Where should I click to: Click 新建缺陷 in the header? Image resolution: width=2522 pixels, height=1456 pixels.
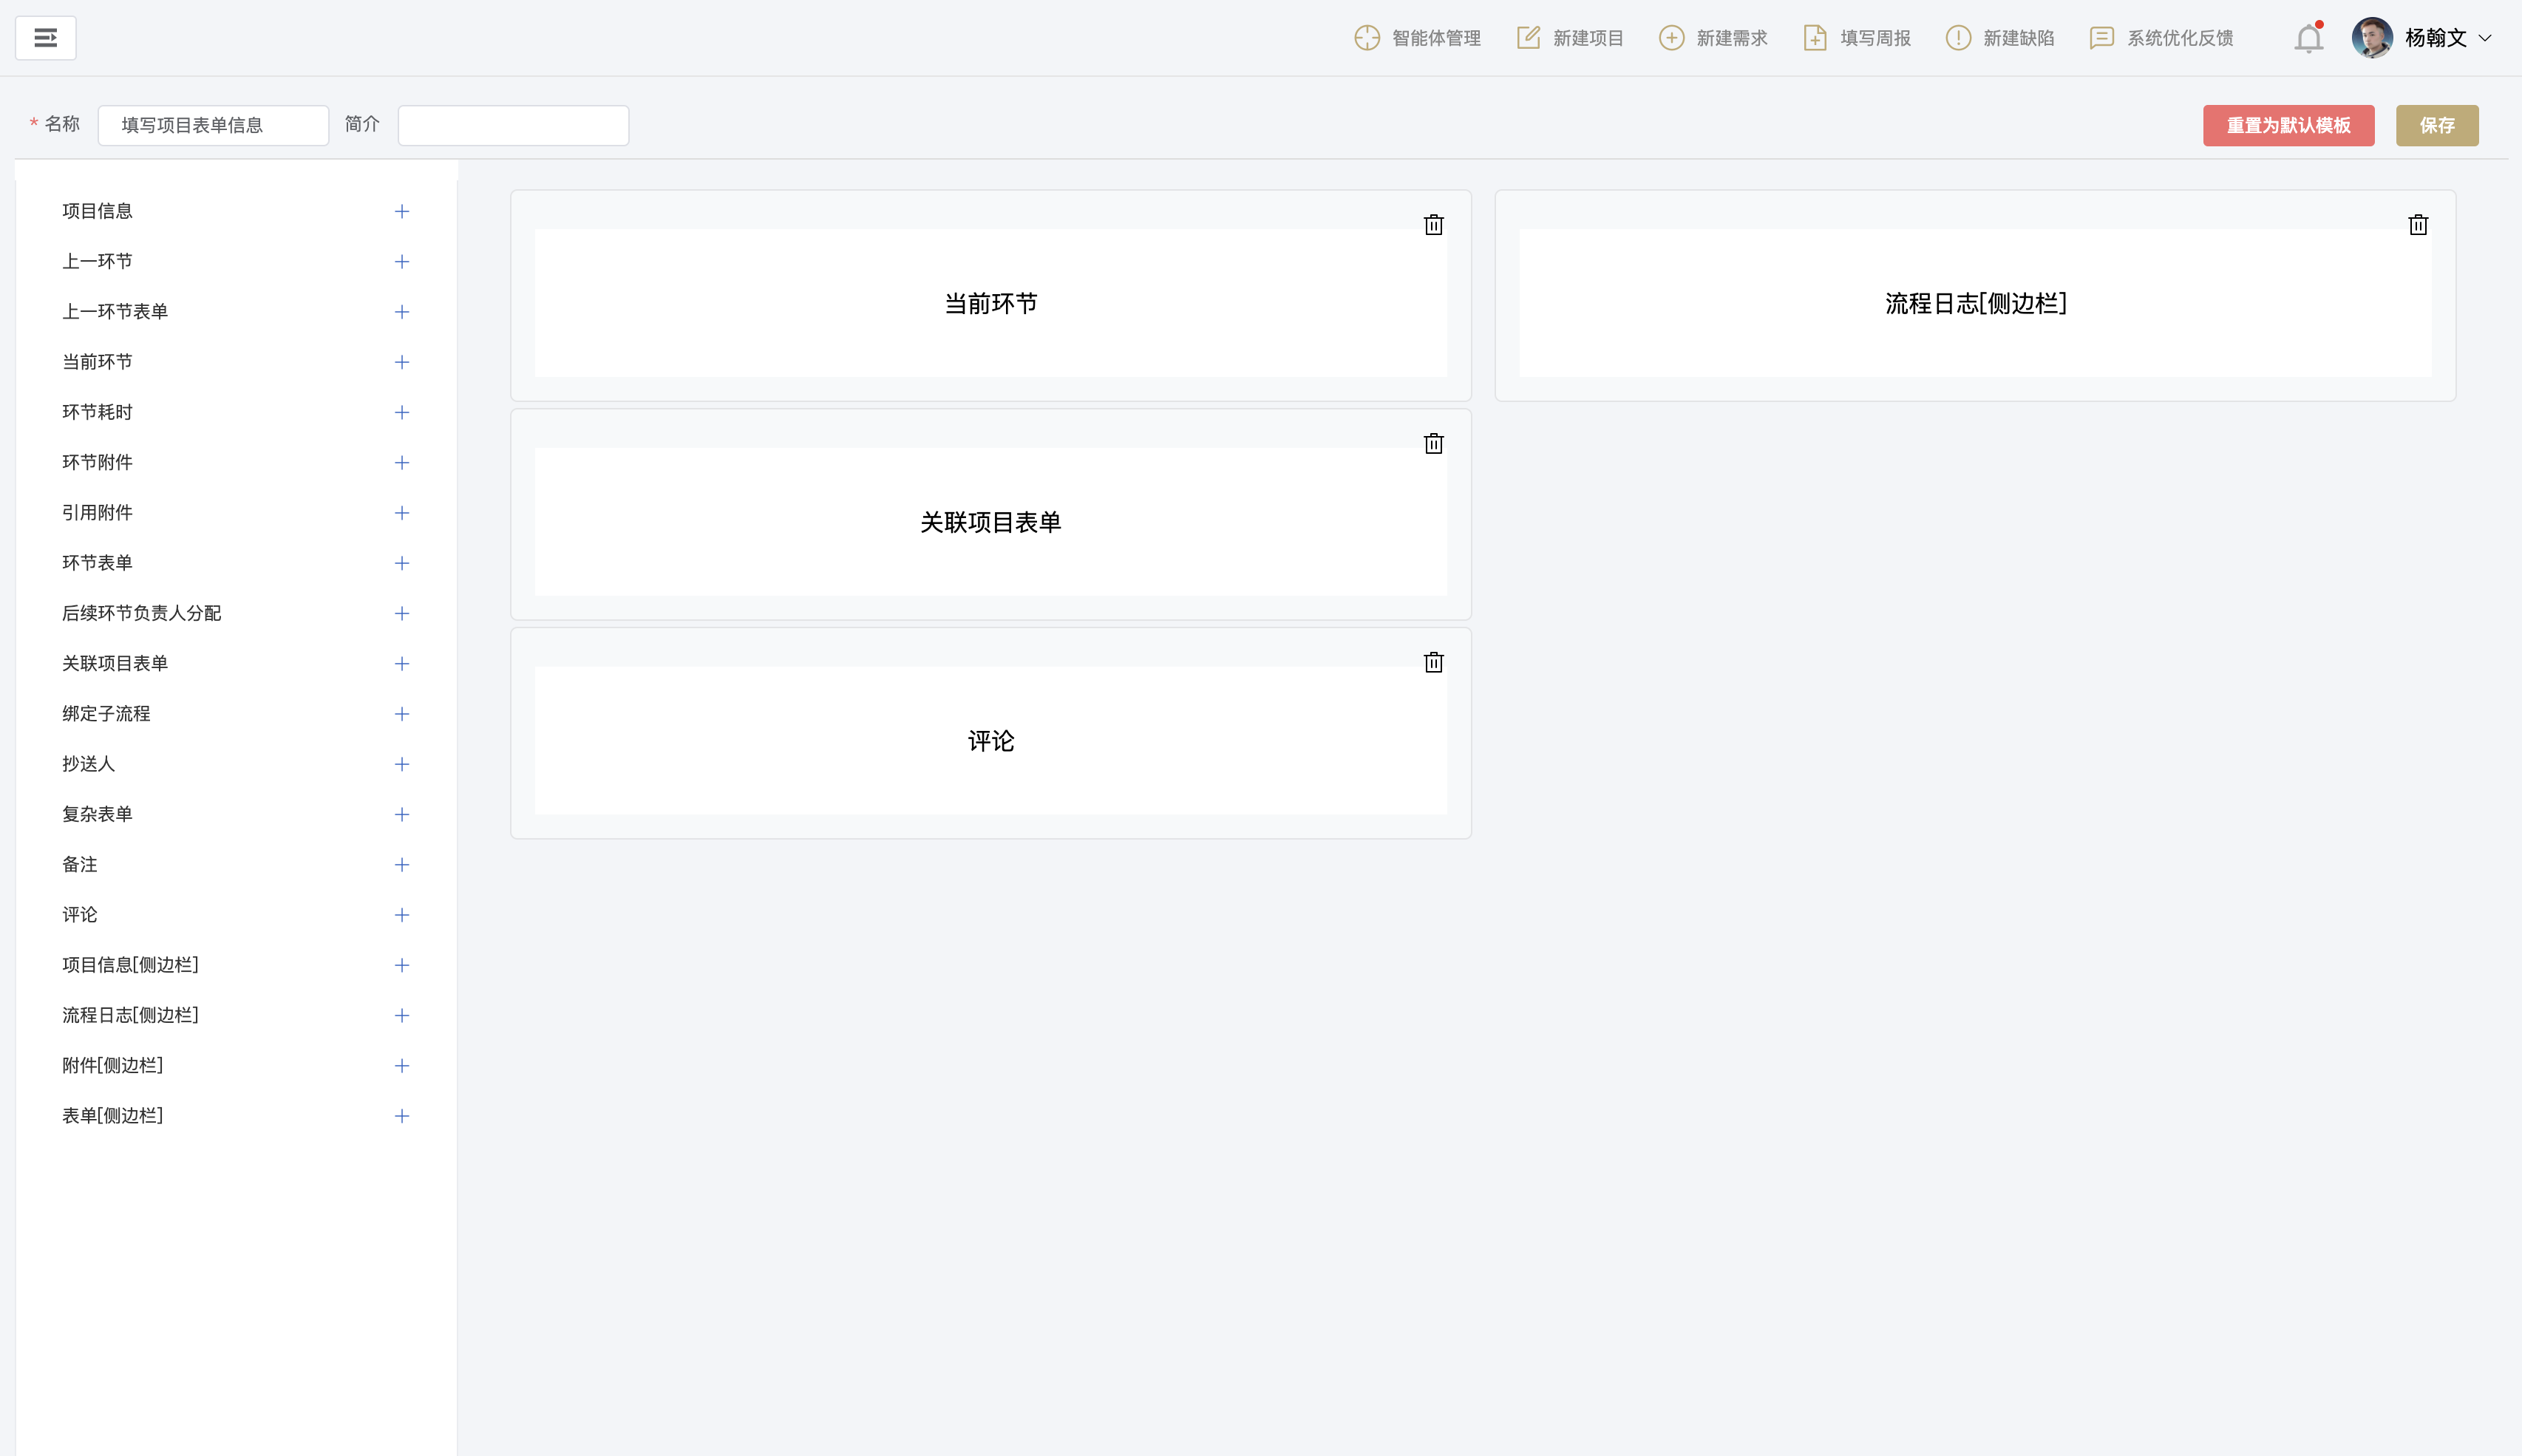[x=1999, y=38]
